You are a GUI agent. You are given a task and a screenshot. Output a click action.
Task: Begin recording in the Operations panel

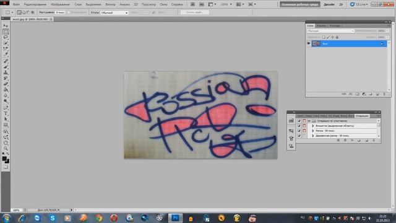[x=345, y=141]
